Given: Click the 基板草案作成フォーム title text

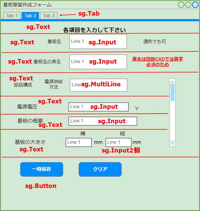Looking at the screenshot, I should [27, 5].
